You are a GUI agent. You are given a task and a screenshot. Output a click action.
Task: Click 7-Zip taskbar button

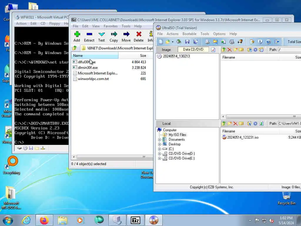(135, 220)
